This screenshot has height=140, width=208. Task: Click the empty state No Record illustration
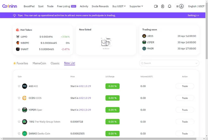click(x=106, y=43)
